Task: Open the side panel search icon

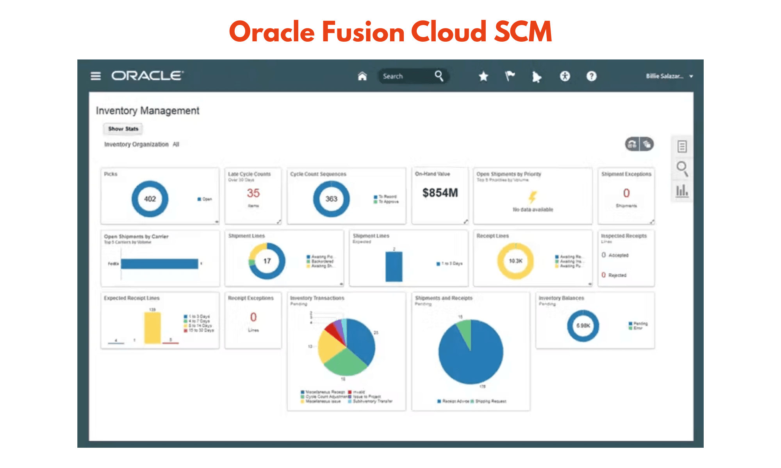Action: [x=682, y=168]
